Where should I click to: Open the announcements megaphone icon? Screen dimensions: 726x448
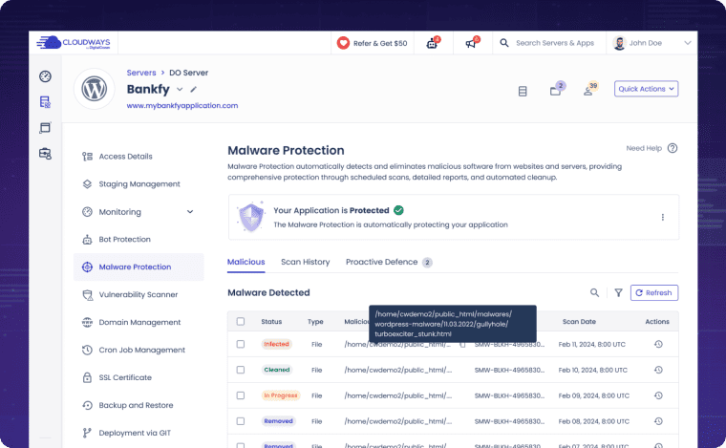(x=470, y=43)
